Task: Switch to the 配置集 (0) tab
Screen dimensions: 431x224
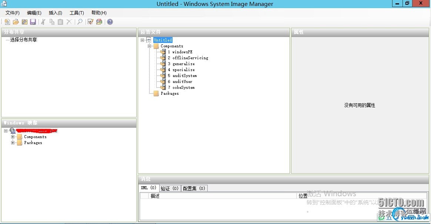Action: click(194, 188)
